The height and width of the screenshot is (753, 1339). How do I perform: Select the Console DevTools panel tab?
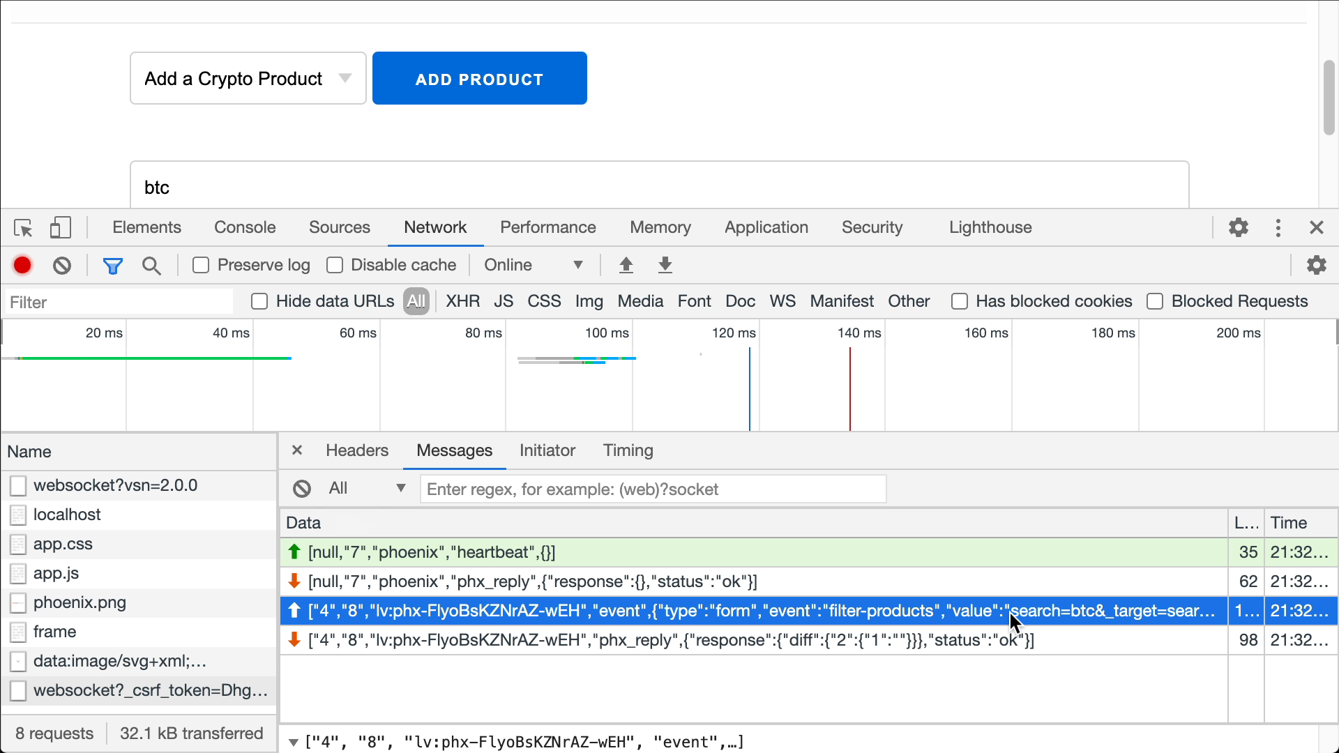245,228
